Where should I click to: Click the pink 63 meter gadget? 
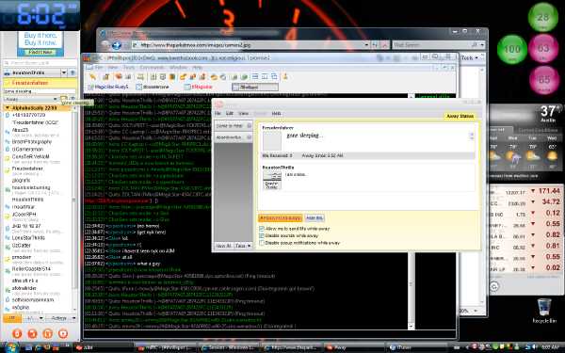click(543, 49)
